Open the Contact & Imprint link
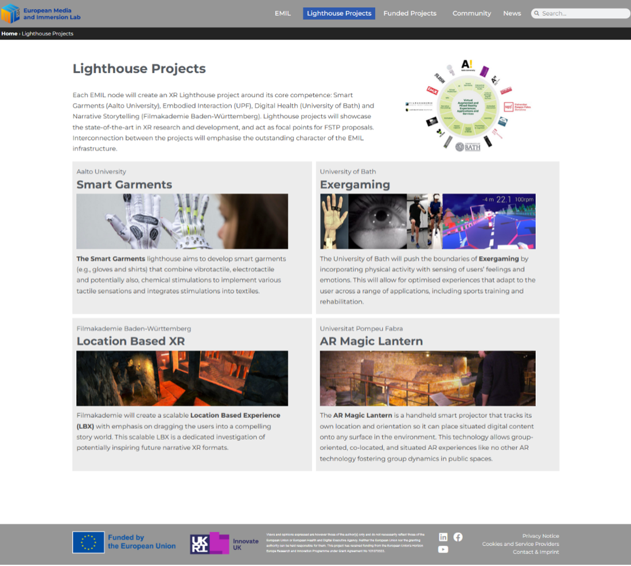This screenshot has width=631, height=566. tap(536, 552)
